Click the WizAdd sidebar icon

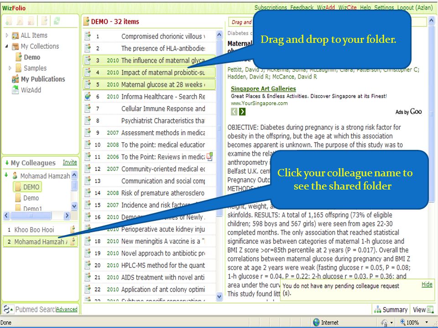[15, 90]
